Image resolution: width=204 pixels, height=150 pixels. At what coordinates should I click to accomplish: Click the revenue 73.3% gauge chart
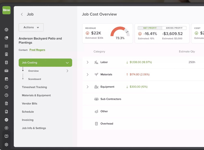coord(120,33)
